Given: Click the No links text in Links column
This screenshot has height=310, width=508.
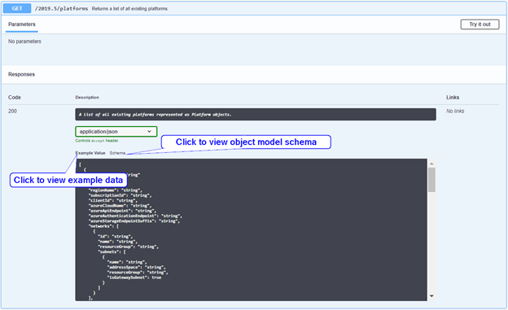Looking at the screenshot, I should pyautogui.click(x=455, y=111).
